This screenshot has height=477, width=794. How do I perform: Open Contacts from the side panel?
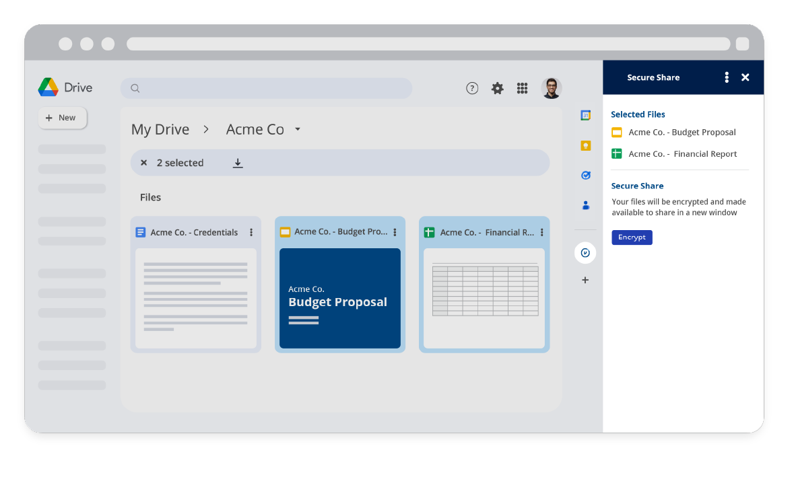(585, 205)
